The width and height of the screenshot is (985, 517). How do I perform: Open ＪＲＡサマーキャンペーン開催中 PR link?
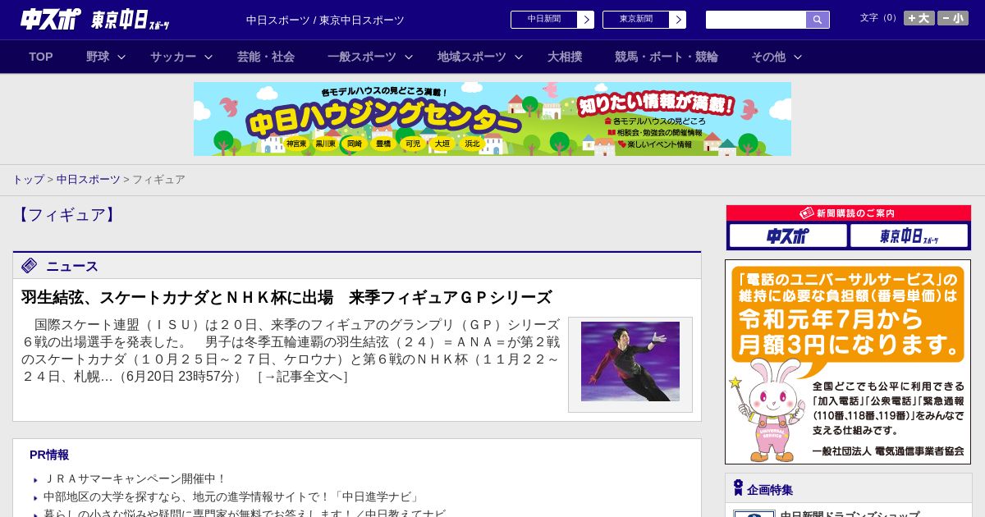pos(135,478)
